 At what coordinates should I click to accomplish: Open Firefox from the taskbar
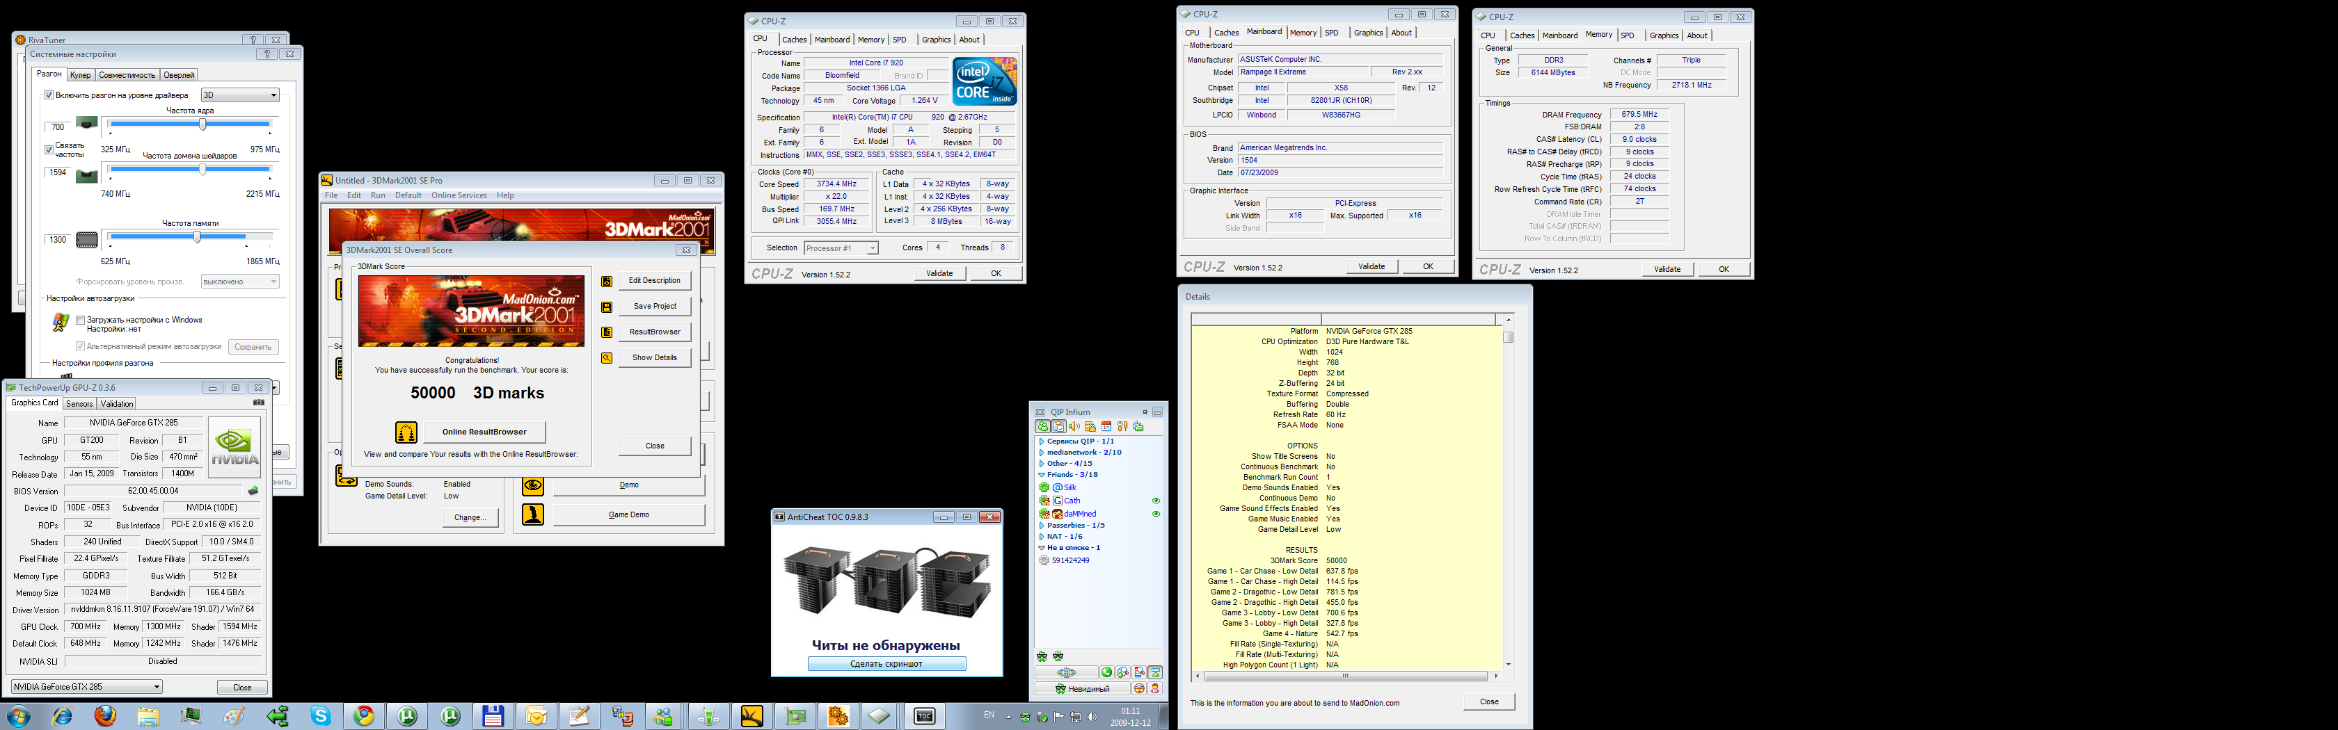click(x=105, y=715)
